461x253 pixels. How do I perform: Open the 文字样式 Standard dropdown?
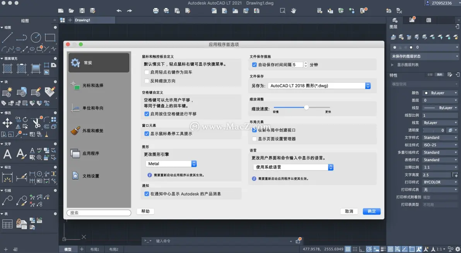pos(440,137)
